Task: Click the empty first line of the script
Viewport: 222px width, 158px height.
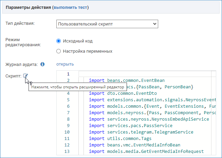Action: coord(146,74)
